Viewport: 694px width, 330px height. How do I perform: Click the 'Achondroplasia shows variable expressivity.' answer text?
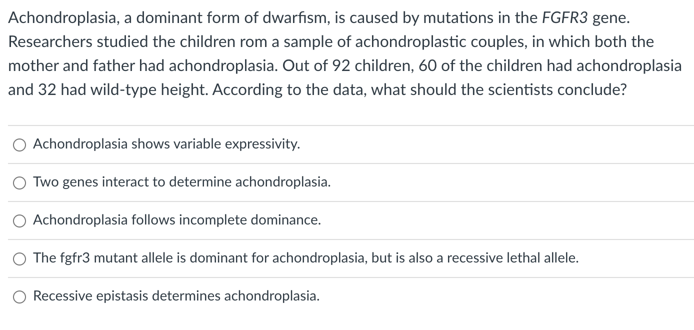(x=166, y=144)
